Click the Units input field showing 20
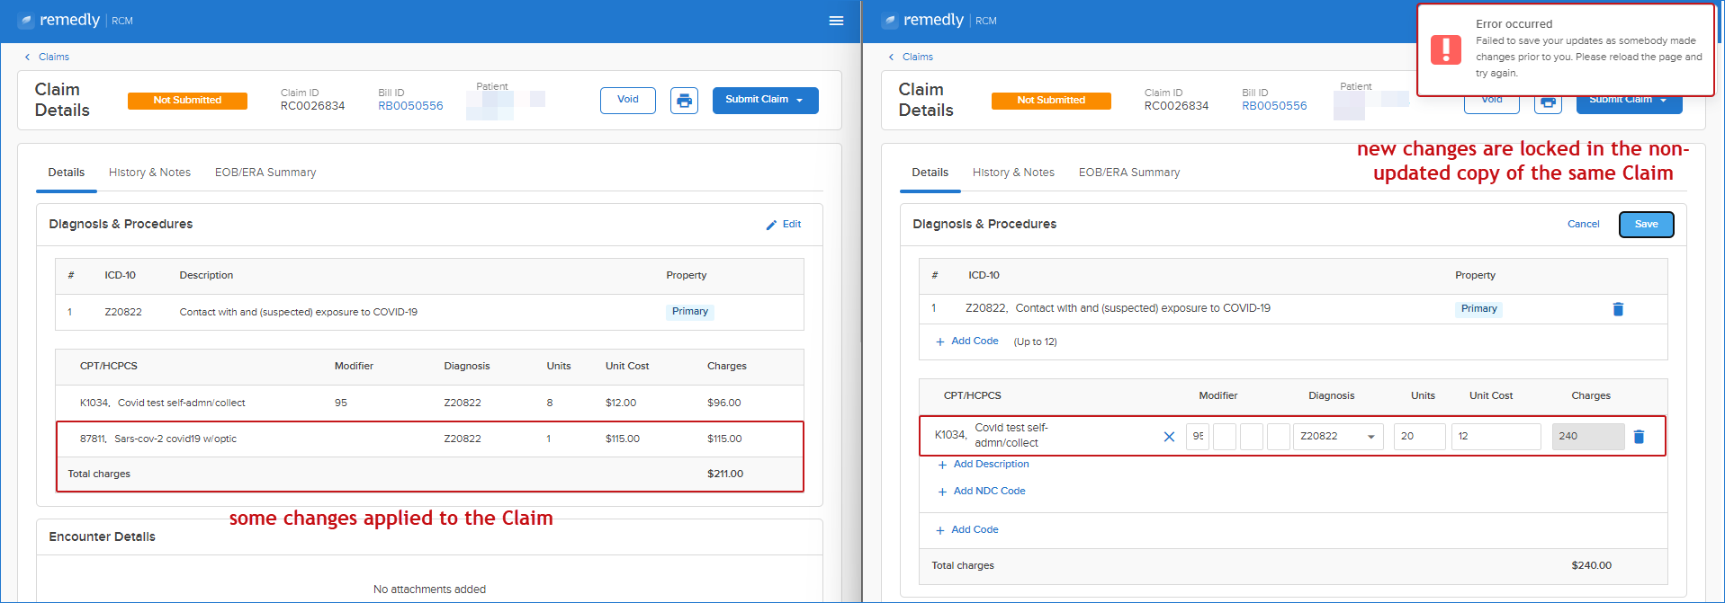1725x603 pixels. [x=1419, y=437]
